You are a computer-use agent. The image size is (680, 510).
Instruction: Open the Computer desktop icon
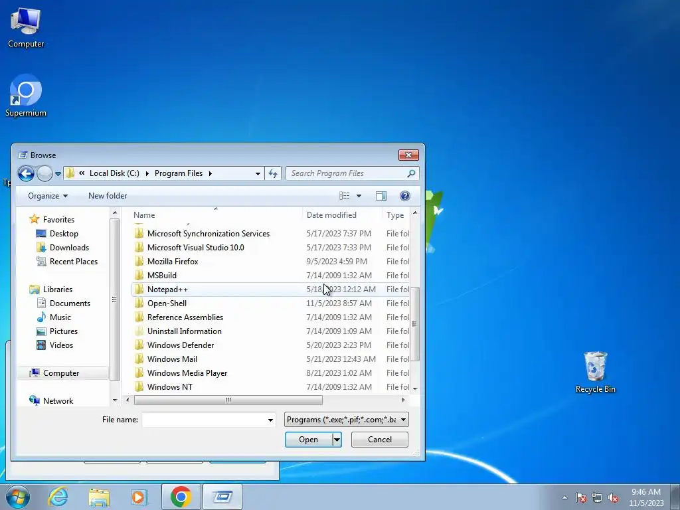[x=26, y=27]
